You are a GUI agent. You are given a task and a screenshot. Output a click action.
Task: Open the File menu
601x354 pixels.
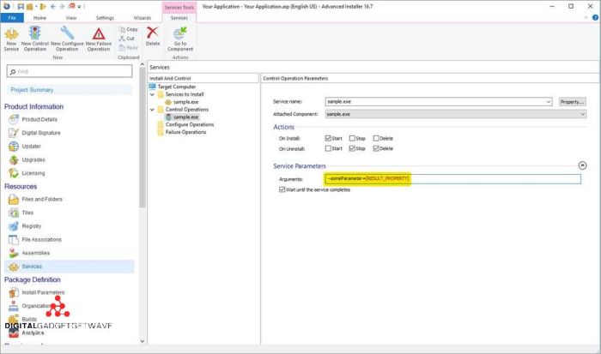[12, 18]
